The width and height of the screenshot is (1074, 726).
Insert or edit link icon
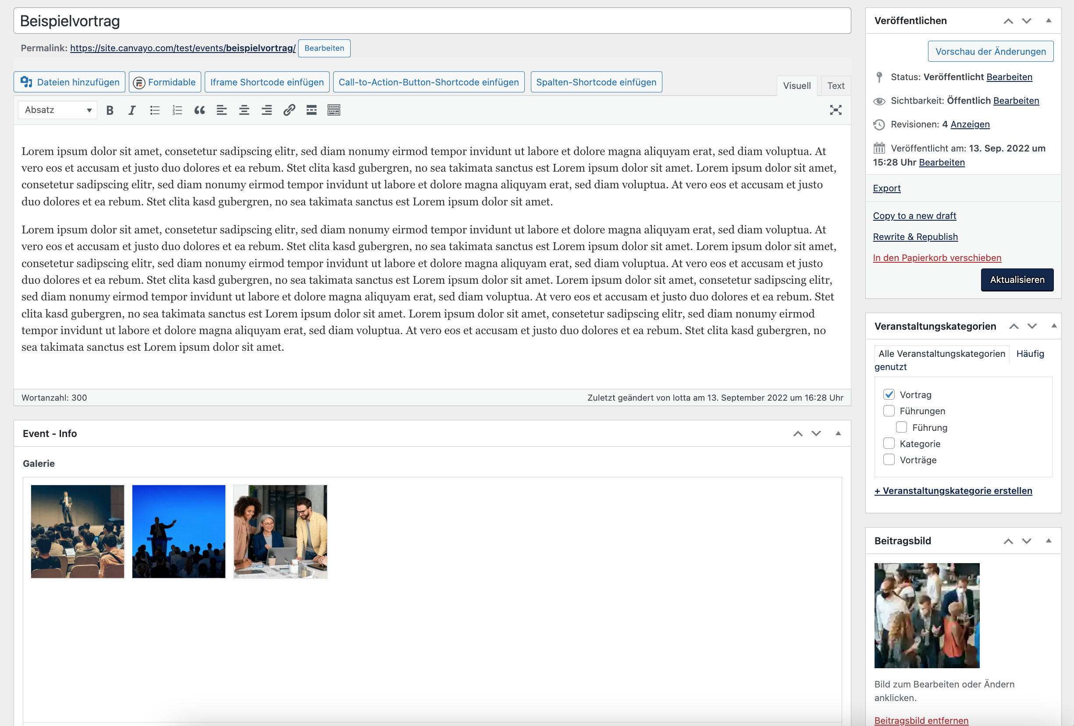click(289, 110)
